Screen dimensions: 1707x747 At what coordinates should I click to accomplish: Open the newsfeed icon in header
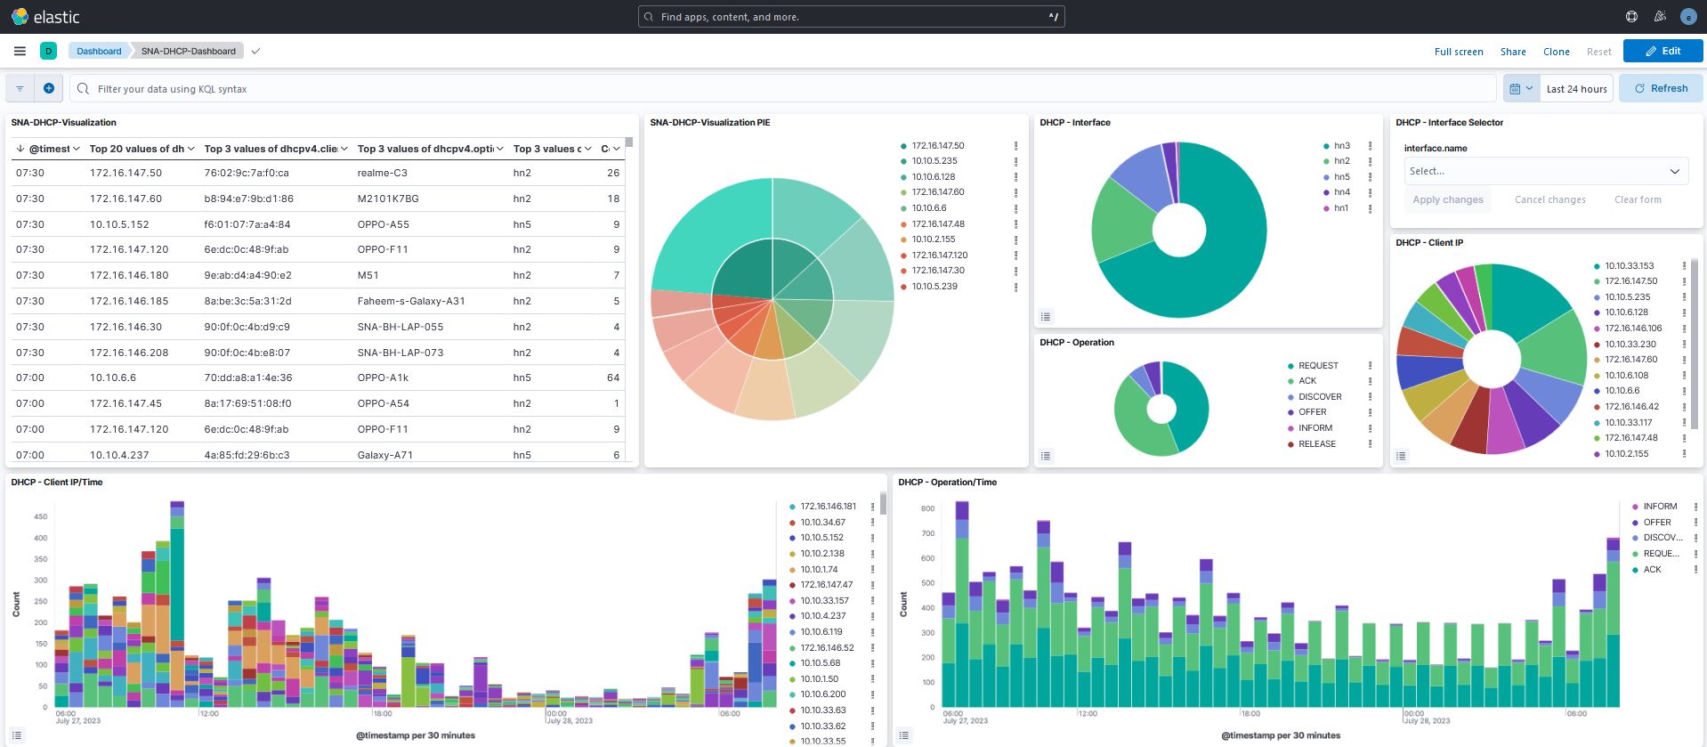(x=1660, y=16)
